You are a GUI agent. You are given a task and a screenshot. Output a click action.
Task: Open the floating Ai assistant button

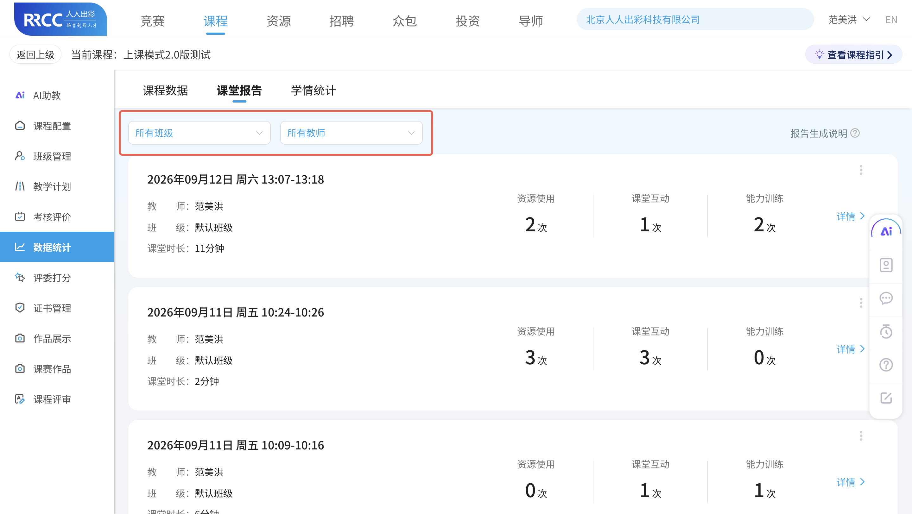[886, 231]
